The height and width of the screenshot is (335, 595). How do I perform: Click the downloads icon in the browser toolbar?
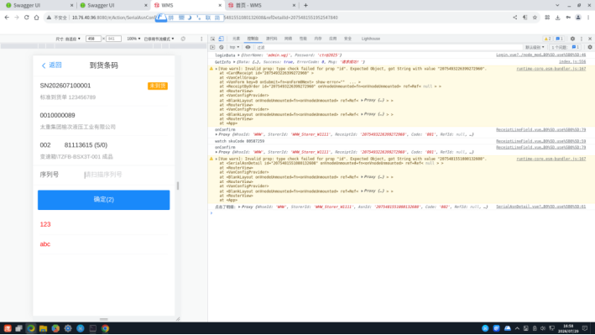[557, 18]
